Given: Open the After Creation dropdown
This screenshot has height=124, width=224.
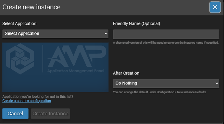Looking at the screenshot, I should (166, 83).
